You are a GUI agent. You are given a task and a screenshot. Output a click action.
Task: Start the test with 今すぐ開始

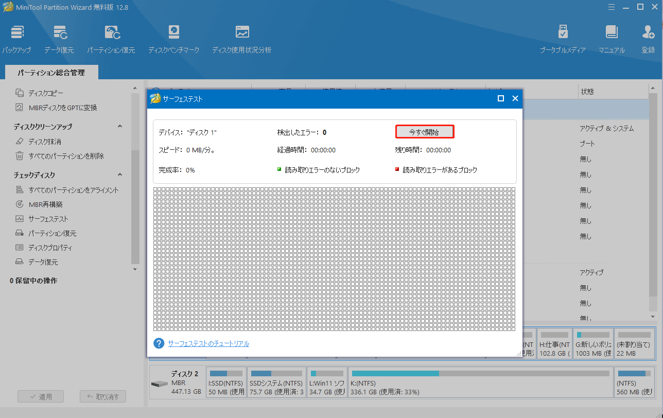[x=425, y=132]
